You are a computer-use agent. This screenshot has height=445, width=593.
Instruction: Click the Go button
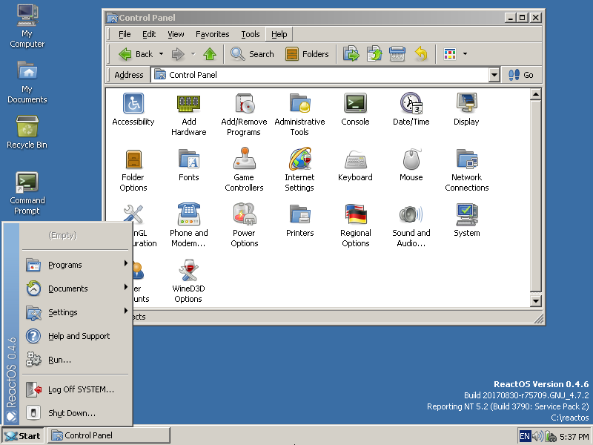(x=521, y=75)
